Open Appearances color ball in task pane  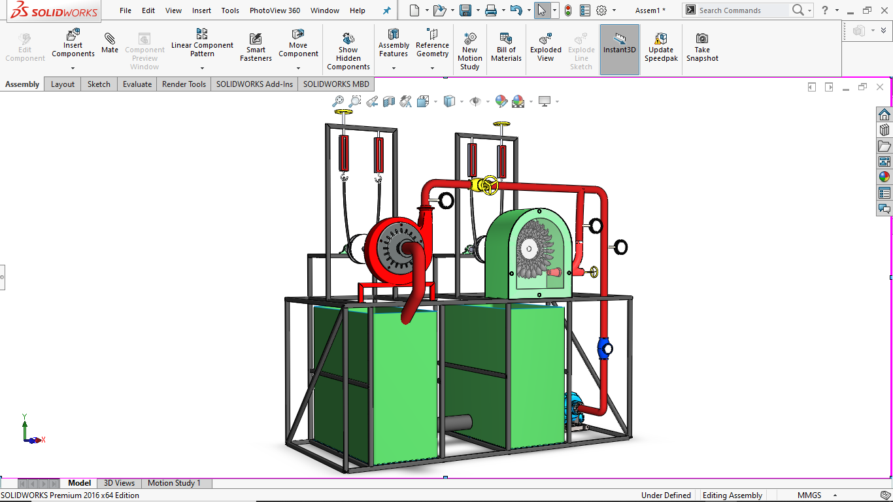point(885,177)
